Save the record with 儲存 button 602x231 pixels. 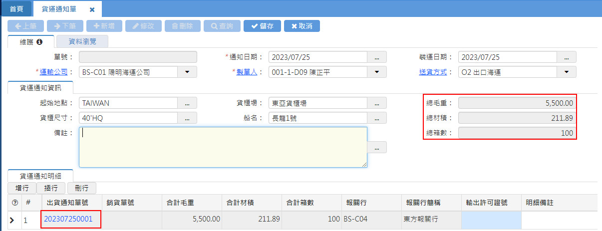(262, 26)
